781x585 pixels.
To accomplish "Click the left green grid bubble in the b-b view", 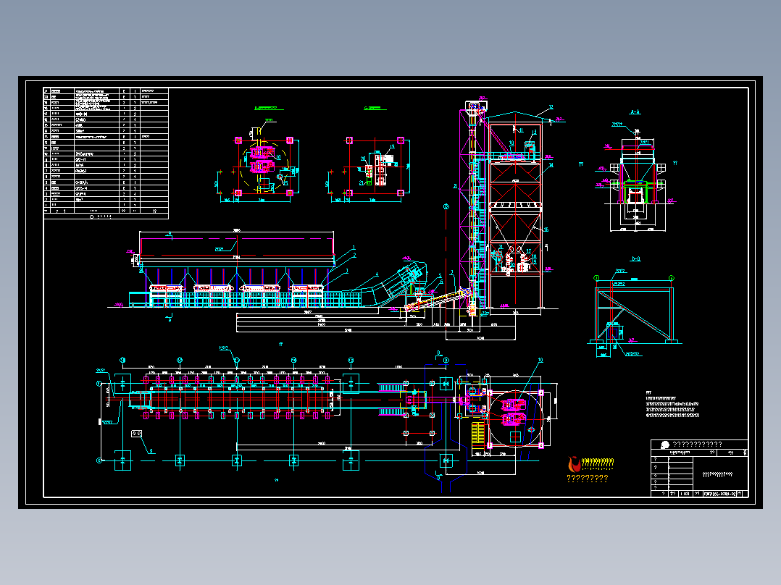I will (597, 278).
